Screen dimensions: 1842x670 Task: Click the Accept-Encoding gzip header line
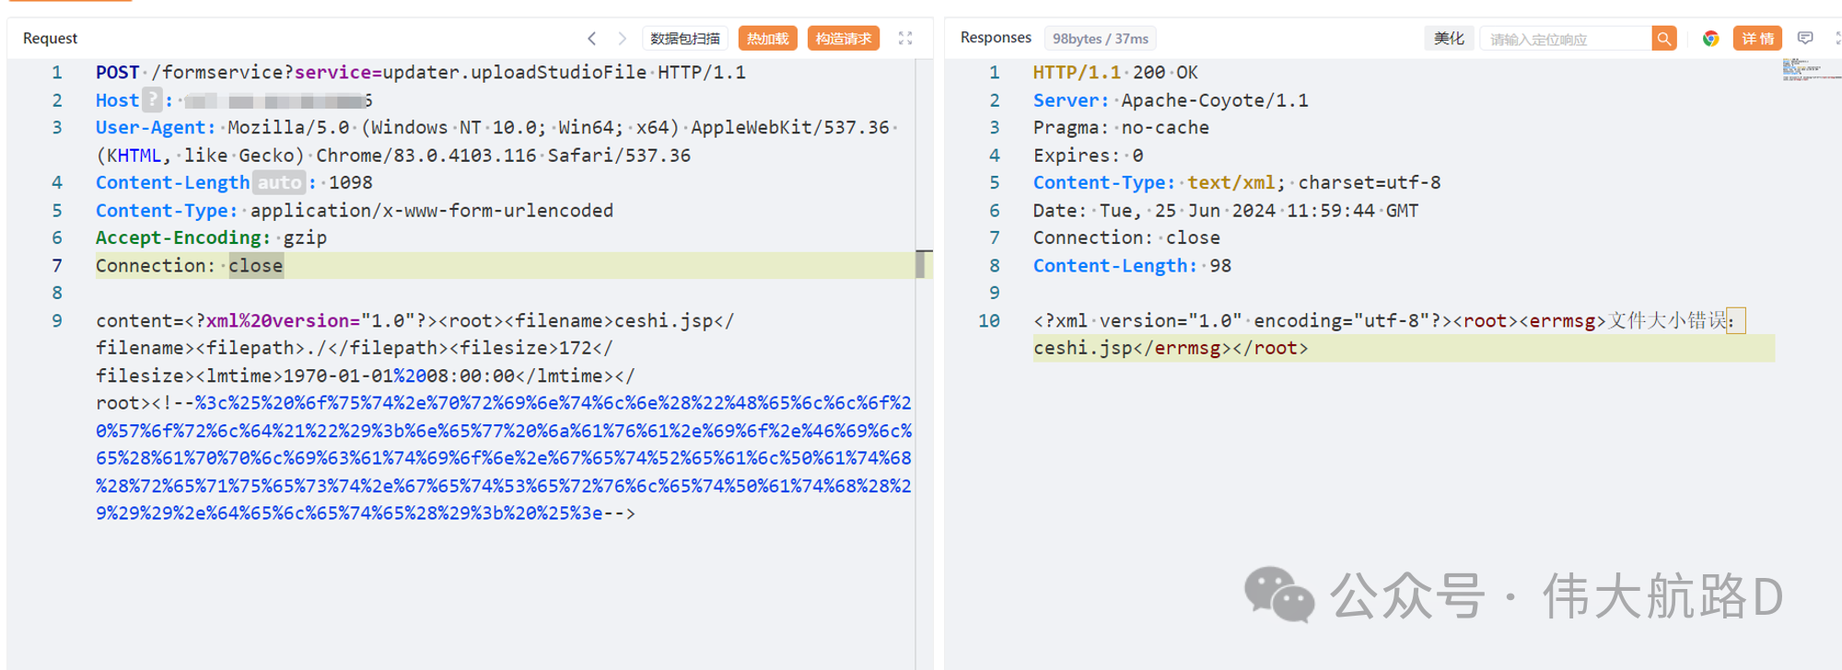tap(211, 237)
